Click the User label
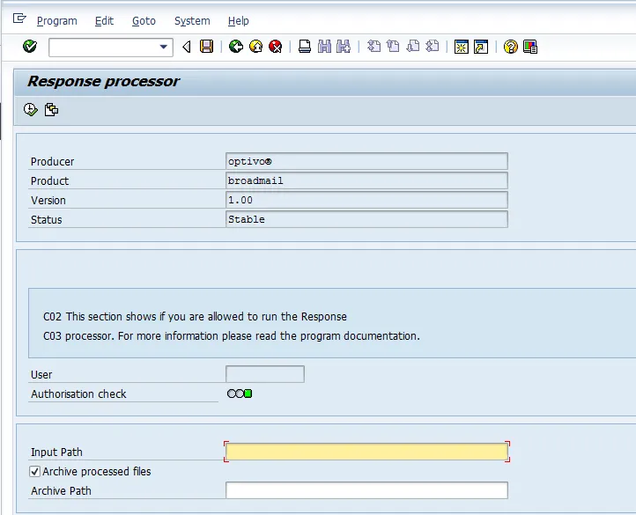Screen dimensions: 636x515 [41, 374]
